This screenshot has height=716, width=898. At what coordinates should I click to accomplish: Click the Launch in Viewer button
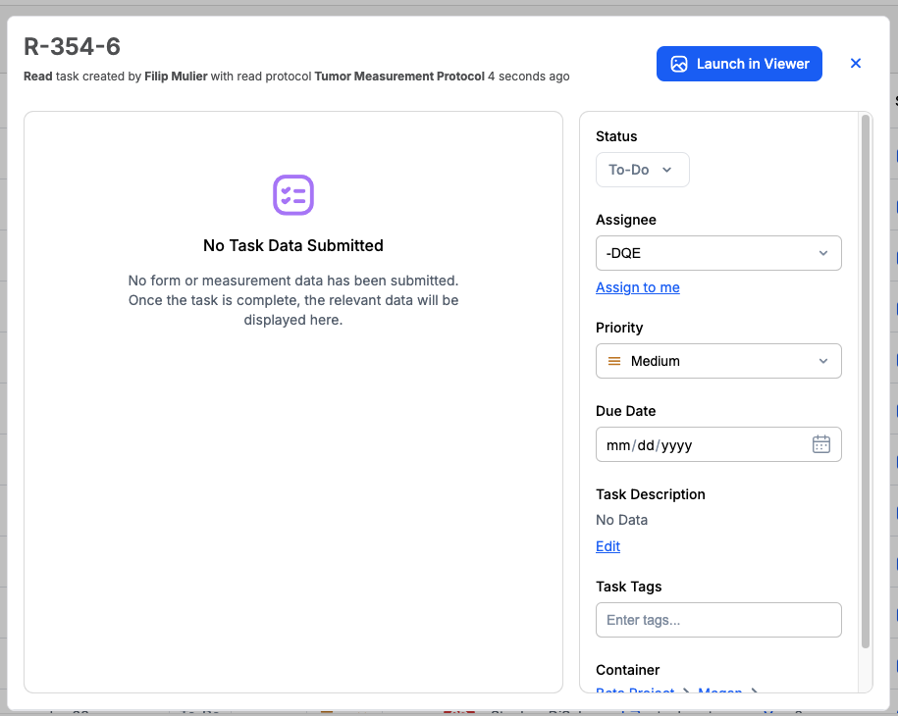click(x=739, y=63)
